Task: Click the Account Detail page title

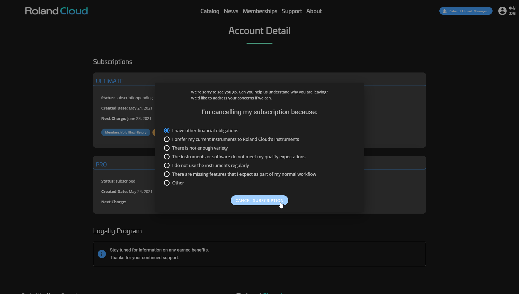Action: [x=259, y=31]
